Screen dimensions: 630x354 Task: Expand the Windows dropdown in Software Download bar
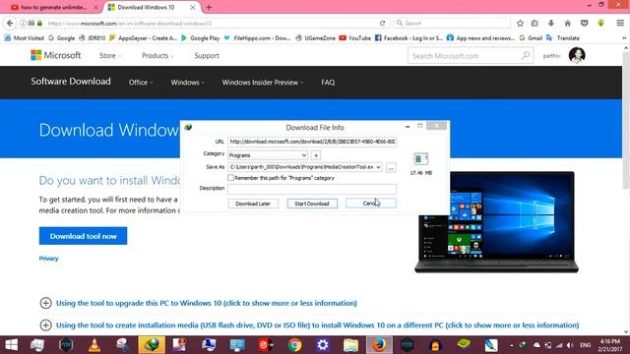188,83
